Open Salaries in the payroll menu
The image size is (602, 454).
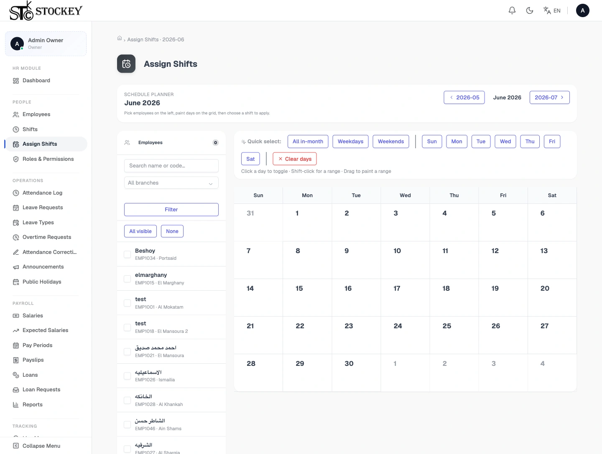tap(33, 316)
